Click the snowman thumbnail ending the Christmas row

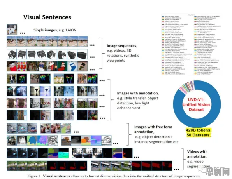(83, 66)
